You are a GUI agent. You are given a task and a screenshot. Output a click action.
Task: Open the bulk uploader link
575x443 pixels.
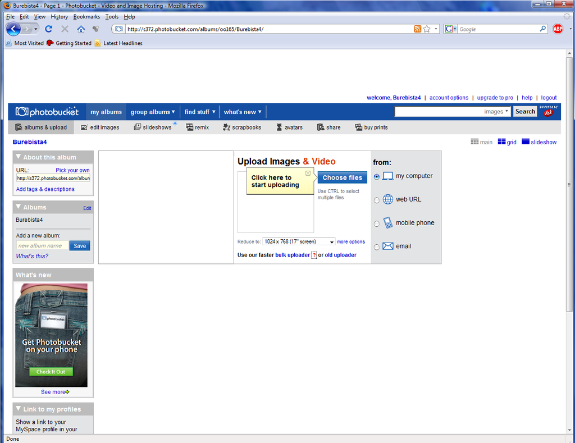click(x=293, y=255)
